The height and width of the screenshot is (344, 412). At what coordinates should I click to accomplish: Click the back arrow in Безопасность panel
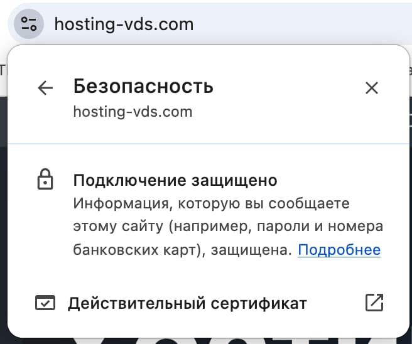coord(45,89)
